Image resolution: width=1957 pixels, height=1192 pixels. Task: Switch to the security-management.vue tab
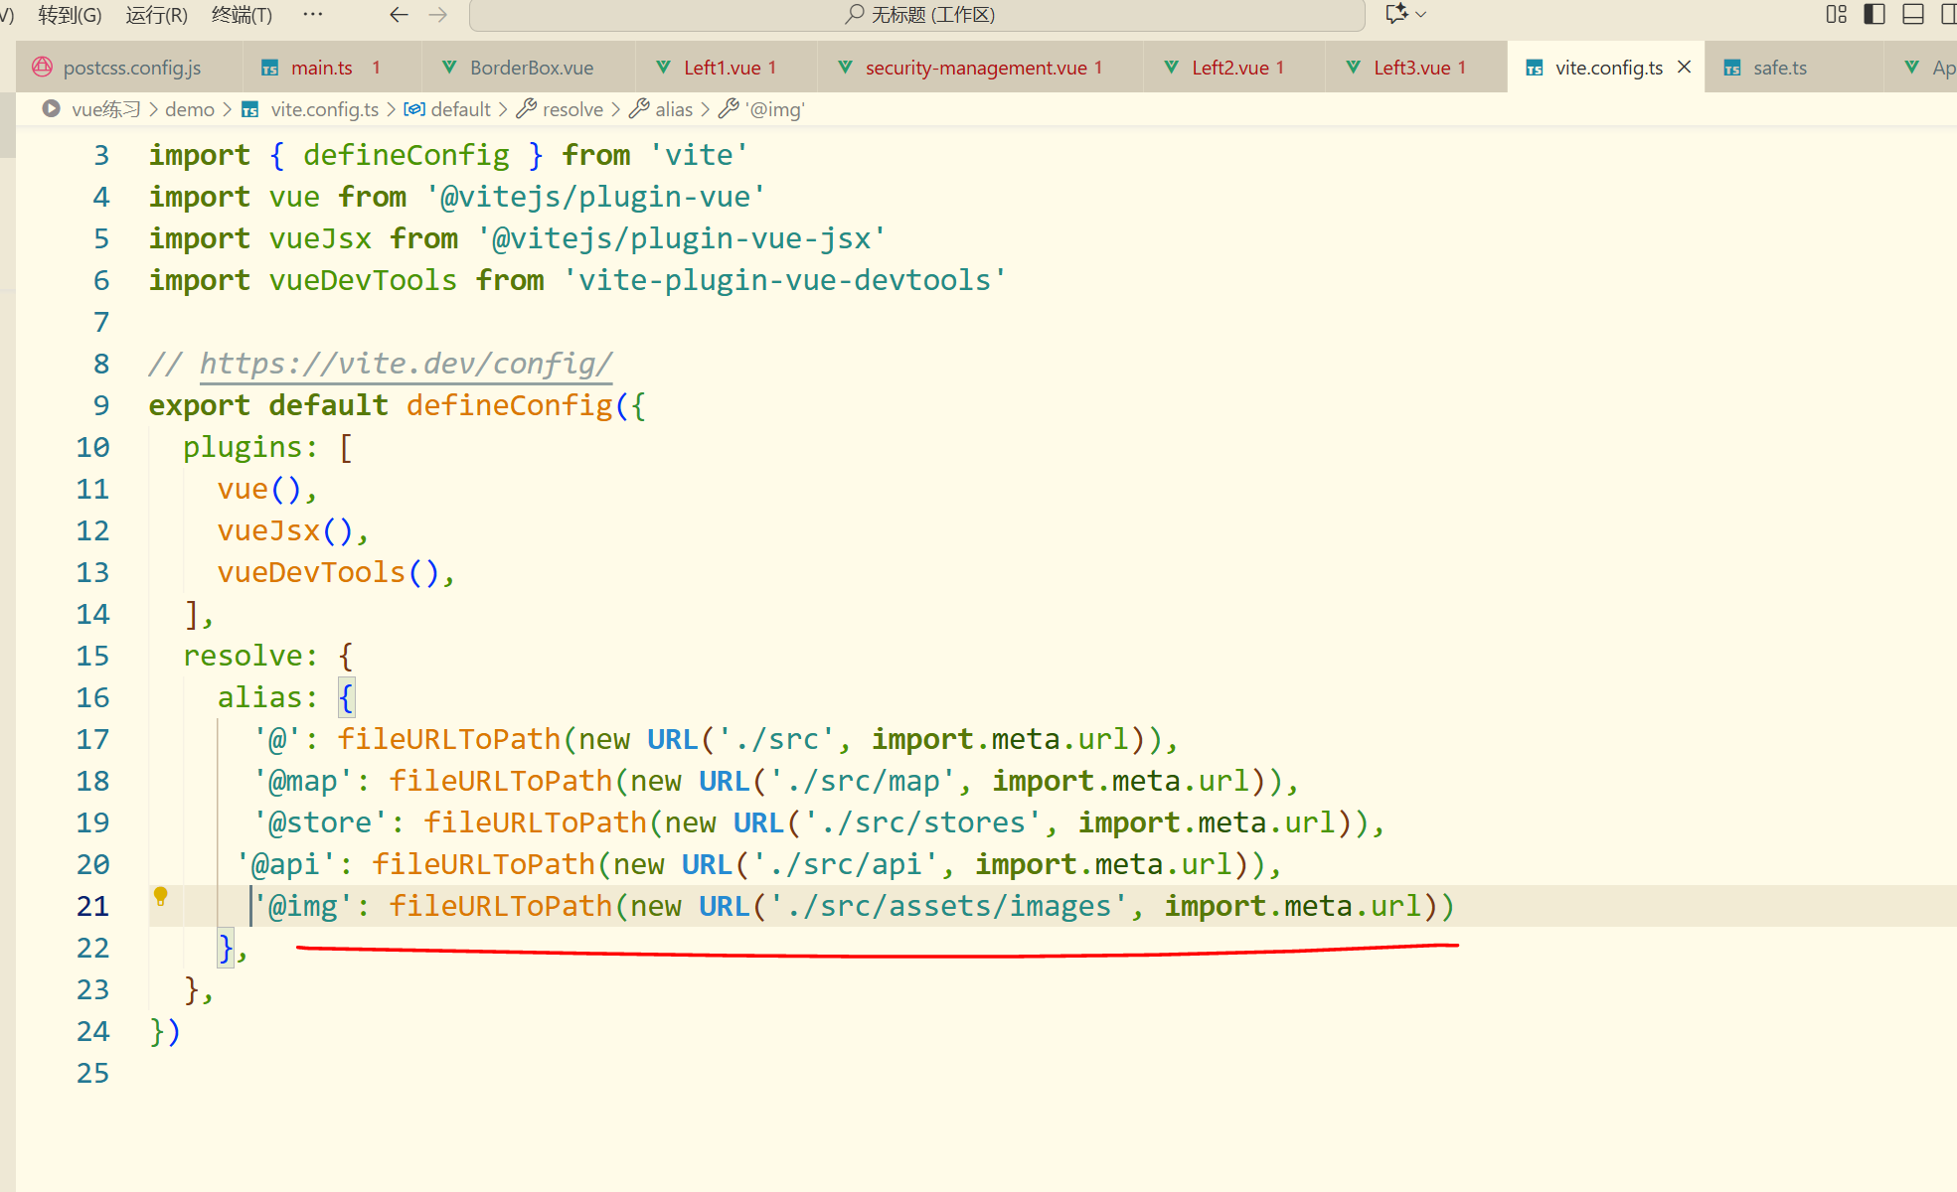click(x=975, y=68)
